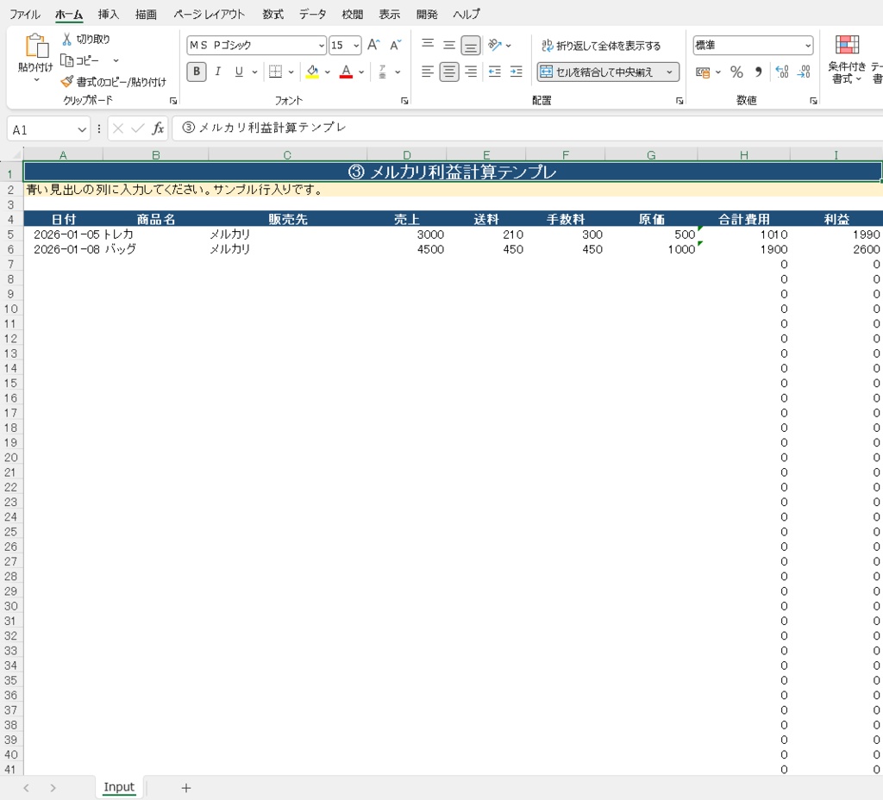Decrease decimal places

click(804, 72)
